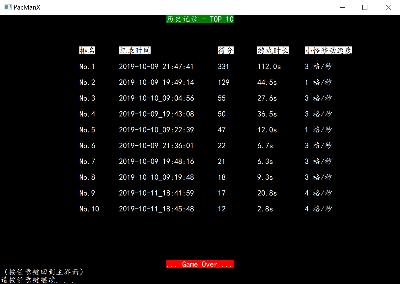The image size is (400, 284).
Task: Click the 小怪移动速度 column header
Action: (329, 50)
